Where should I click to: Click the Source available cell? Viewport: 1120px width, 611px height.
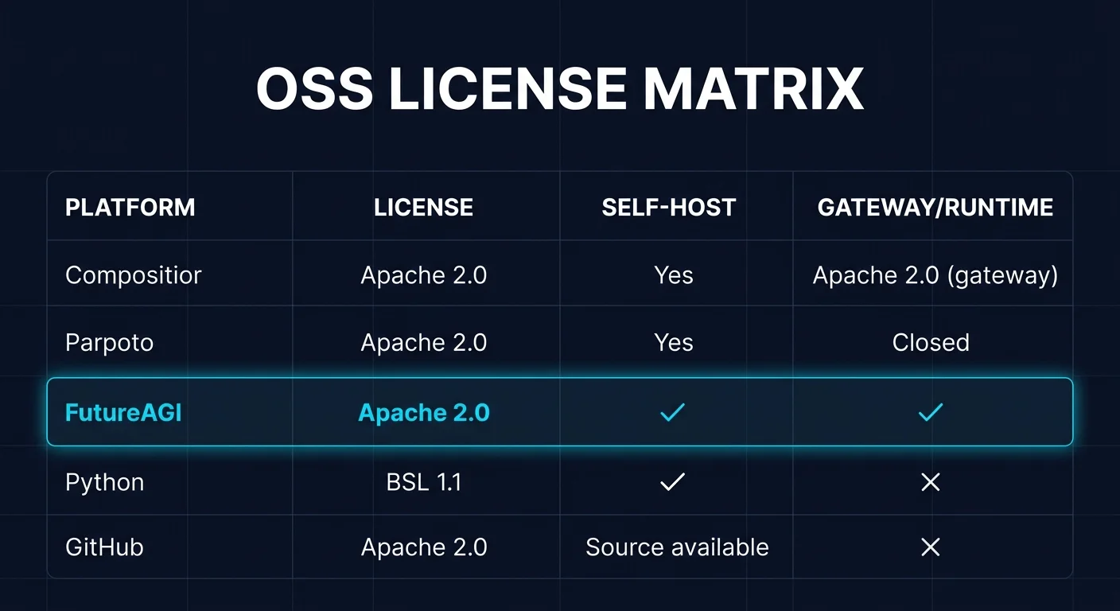click(x=677, y=547)
